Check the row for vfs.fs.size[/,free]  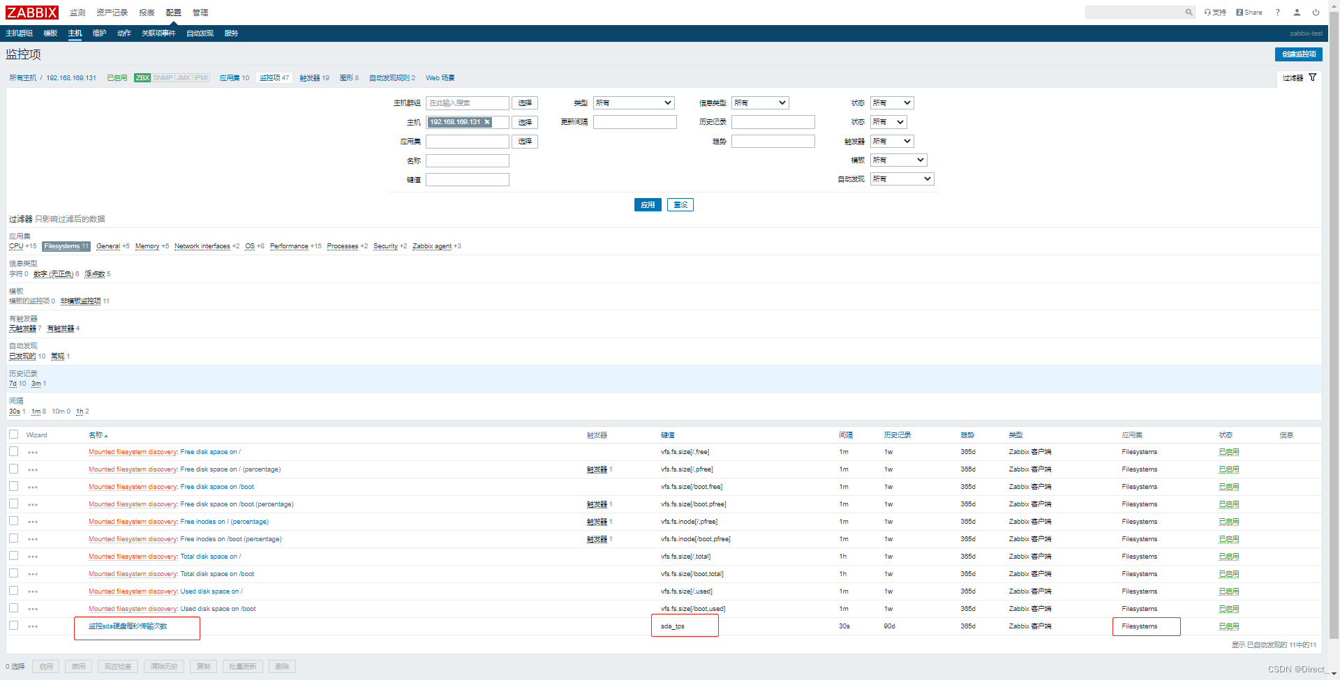(x=13, y=451)
